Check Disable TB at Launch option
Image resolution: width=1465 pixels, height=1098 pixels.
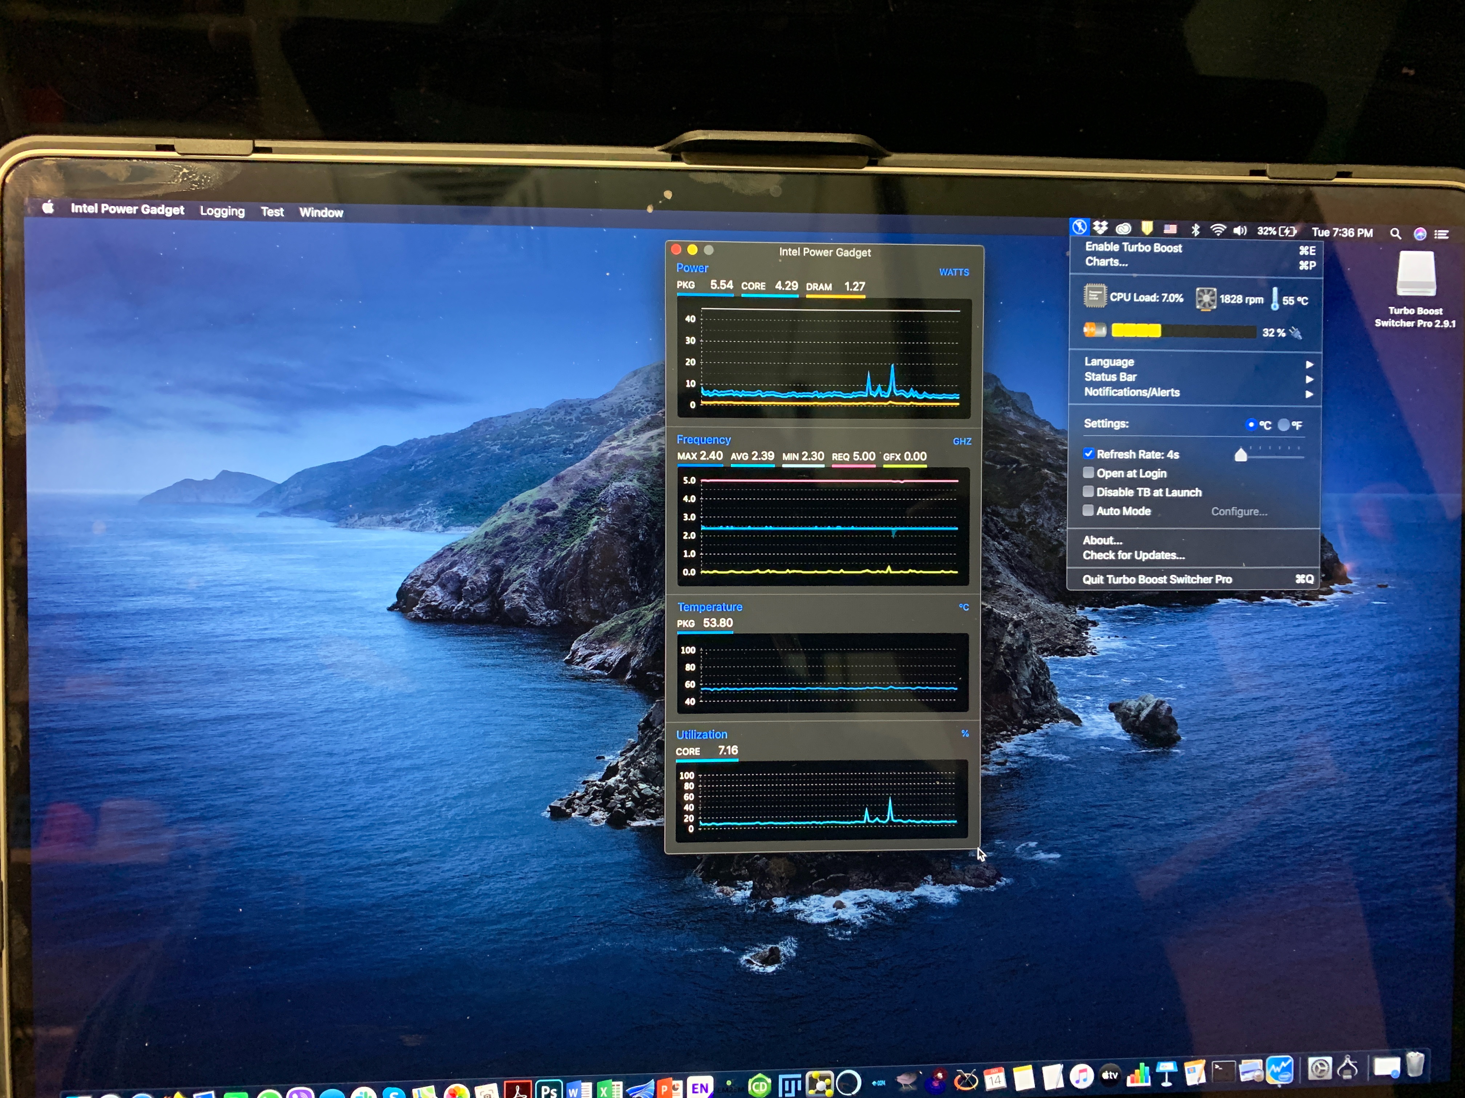[x=1088, y=492]
